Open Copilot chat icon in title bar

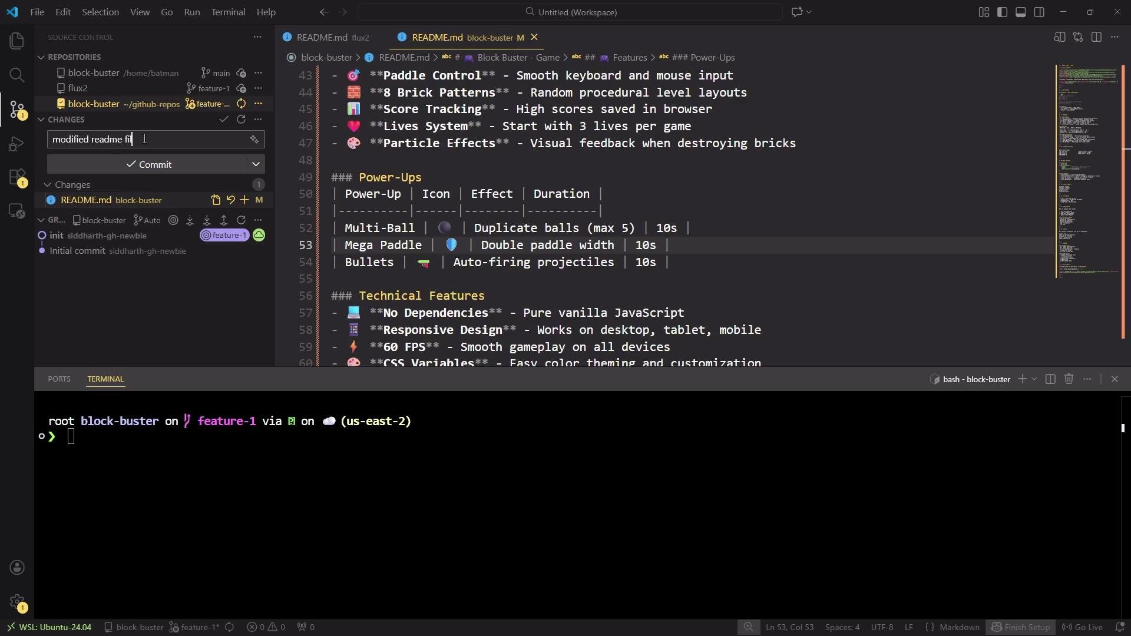click(797, 12)
